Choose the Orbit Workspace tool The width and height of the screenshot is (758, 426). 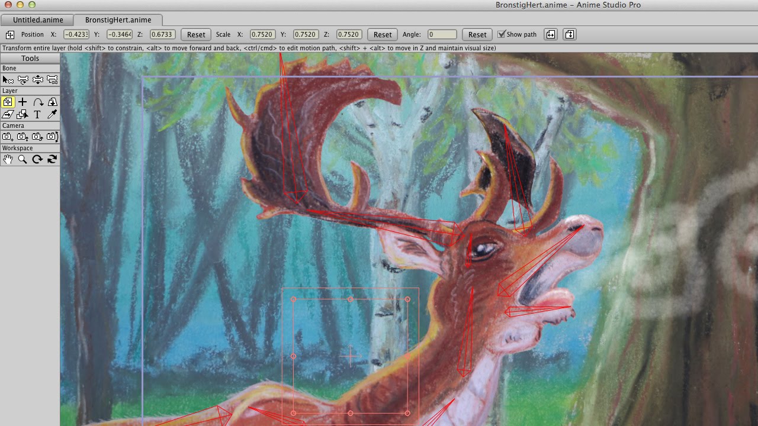pyautogui.click(x=52, y=159)
